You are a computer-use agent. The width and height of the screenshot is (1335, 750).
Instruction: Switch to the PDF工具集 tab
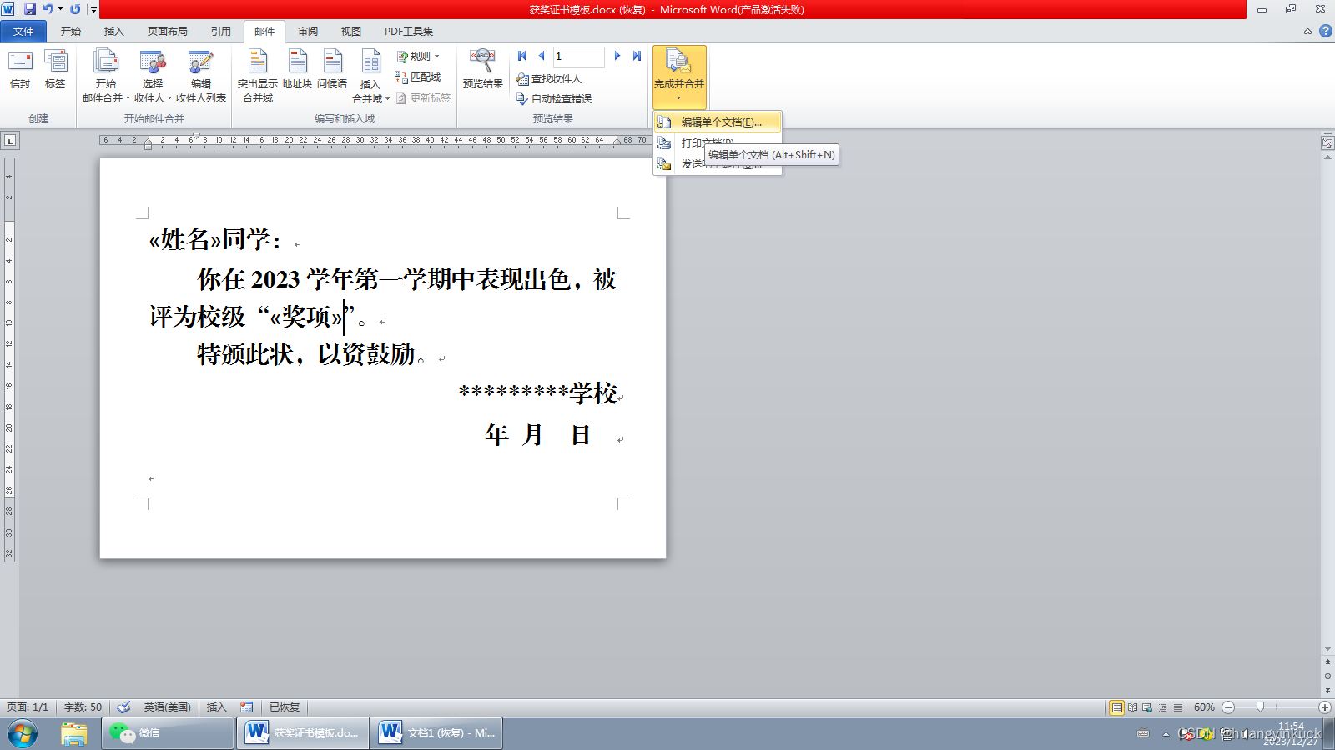408,32
